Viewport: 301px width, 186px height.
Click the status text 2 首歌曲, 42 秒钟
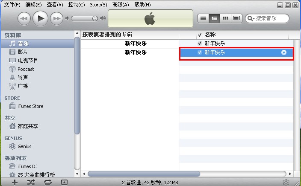[x=142, y=183]
